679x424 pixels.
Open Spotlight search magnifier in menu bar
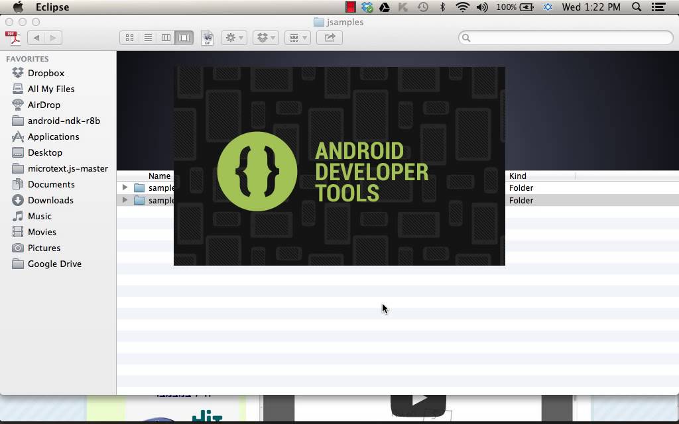coord(637,7)
